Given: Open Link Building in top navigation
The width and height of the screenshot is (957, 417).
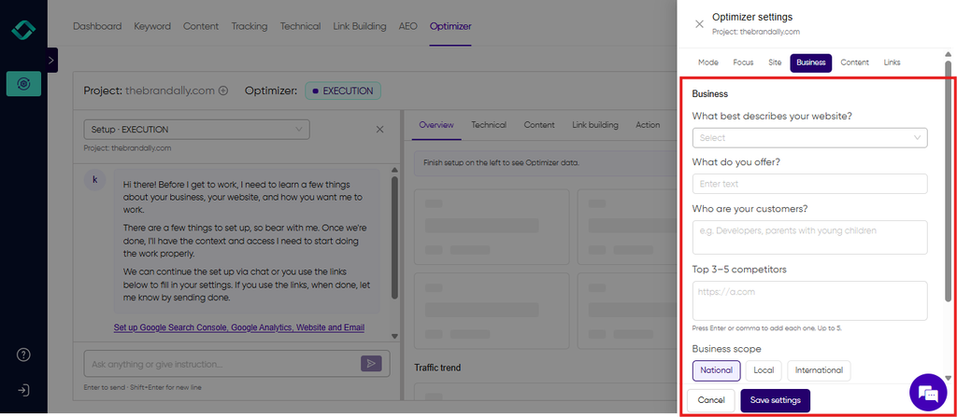Looking at the screenshot, I should (360, 26).
